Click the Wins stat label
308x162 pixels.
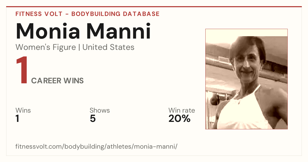tap(23, 111)
